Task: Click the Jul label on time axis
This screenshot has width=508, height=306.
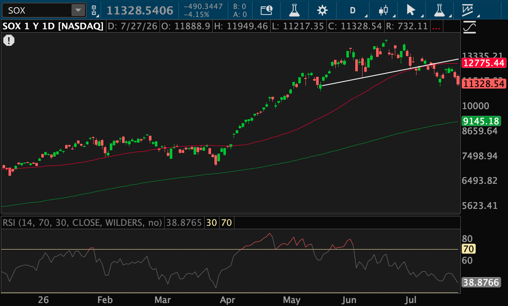Action: click(411, 300)
